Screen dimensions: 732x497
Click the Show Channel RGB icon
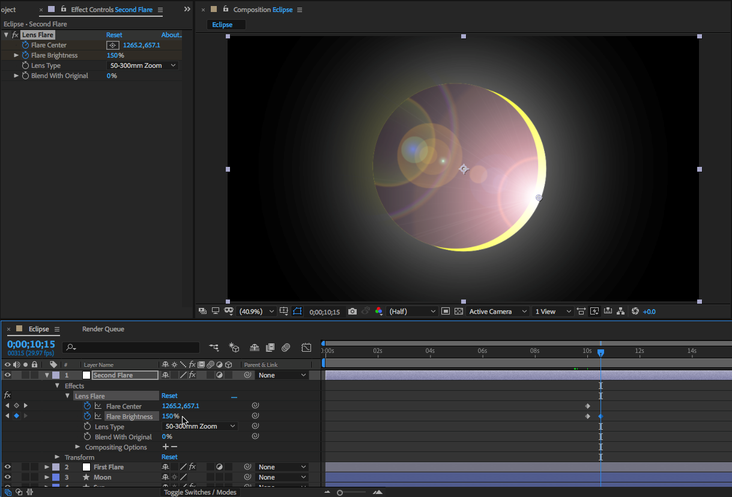coord(378,312)
